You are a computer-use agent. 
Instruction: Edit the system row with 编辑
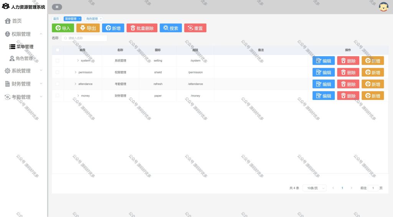click(x=324, y=61)
